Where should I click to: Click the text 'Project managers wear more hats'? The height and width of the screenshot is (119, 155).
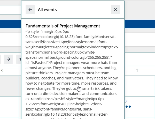tap(77, 62)
